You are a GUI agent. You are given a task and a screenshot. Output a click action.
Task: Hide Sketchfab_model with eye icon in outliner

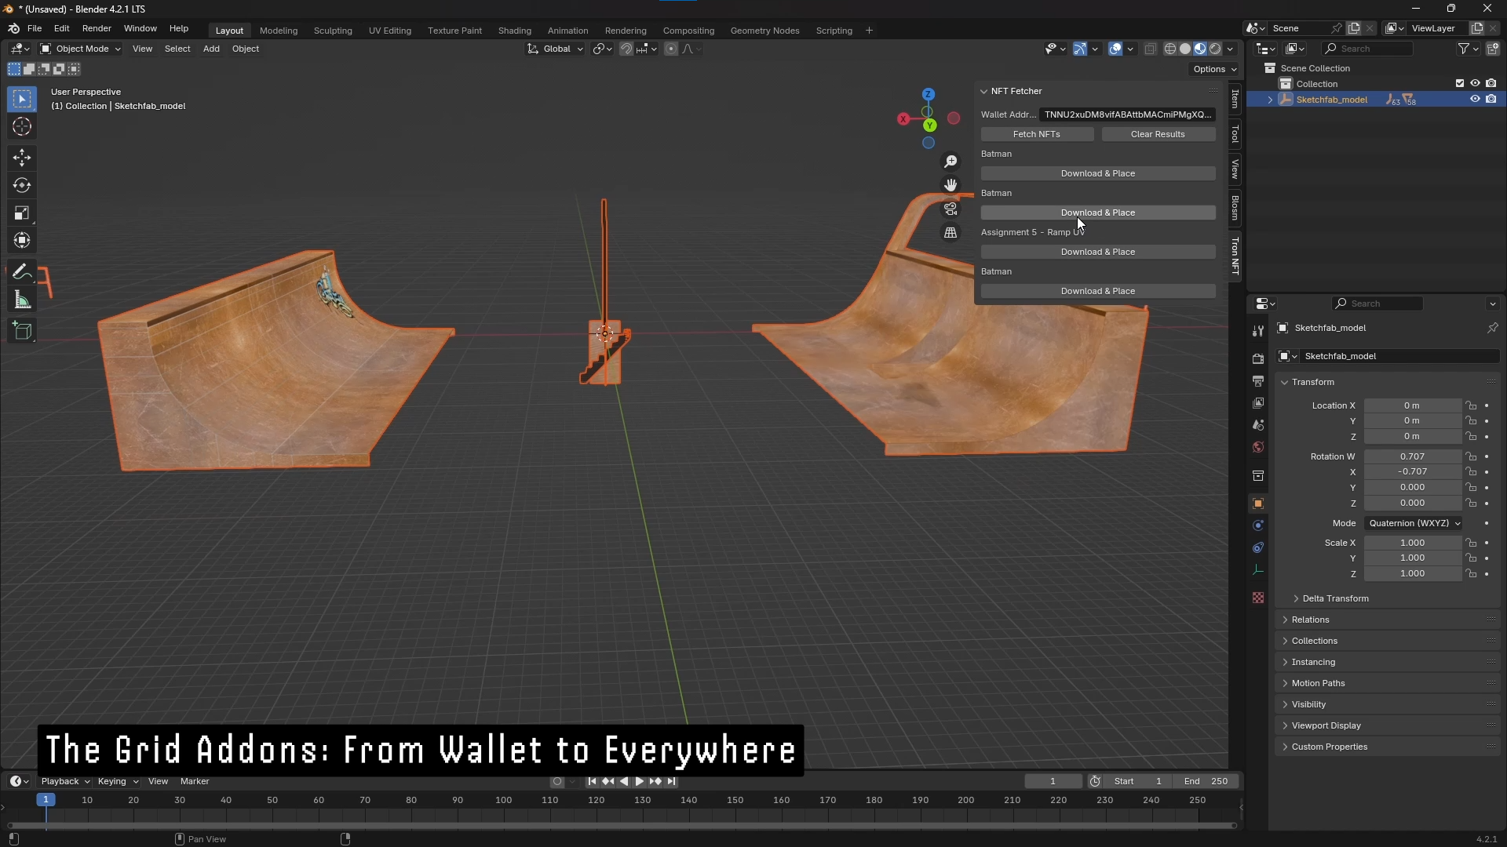[x=1475, y=100]
